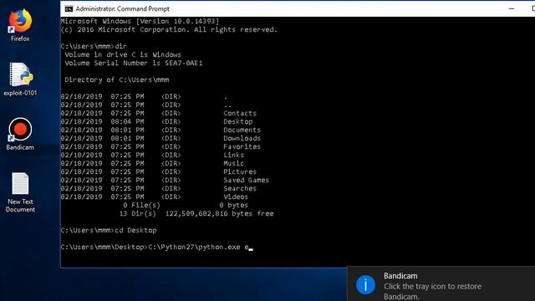Image resolution: width=535 pixels, height=301 pixels.
Task: Click the 'Favorites' directory entry
Action: [242, 147]
